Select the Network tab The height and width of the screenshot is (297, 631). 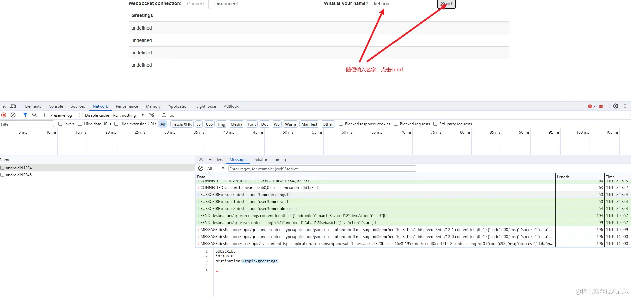point(100,106)
